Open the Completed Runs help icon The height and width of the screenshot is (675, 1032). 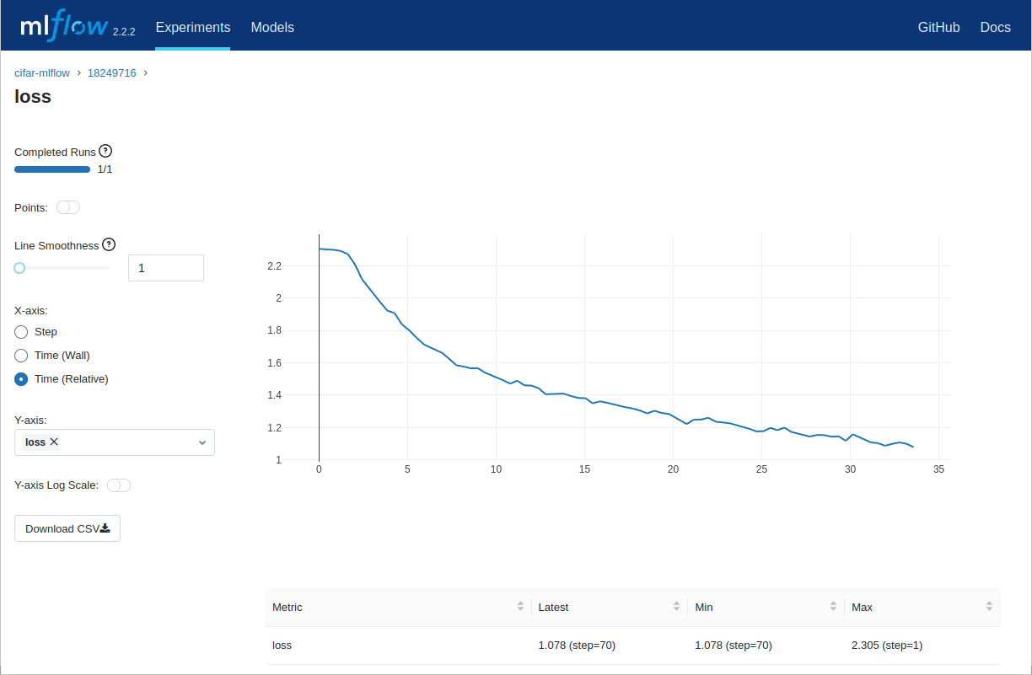[x=105, y=151]
